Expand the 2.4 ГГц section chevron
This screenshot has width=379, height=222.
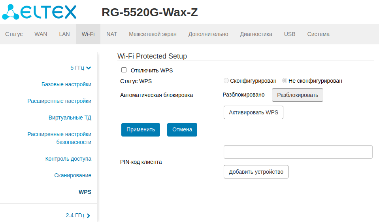[89, 216]
